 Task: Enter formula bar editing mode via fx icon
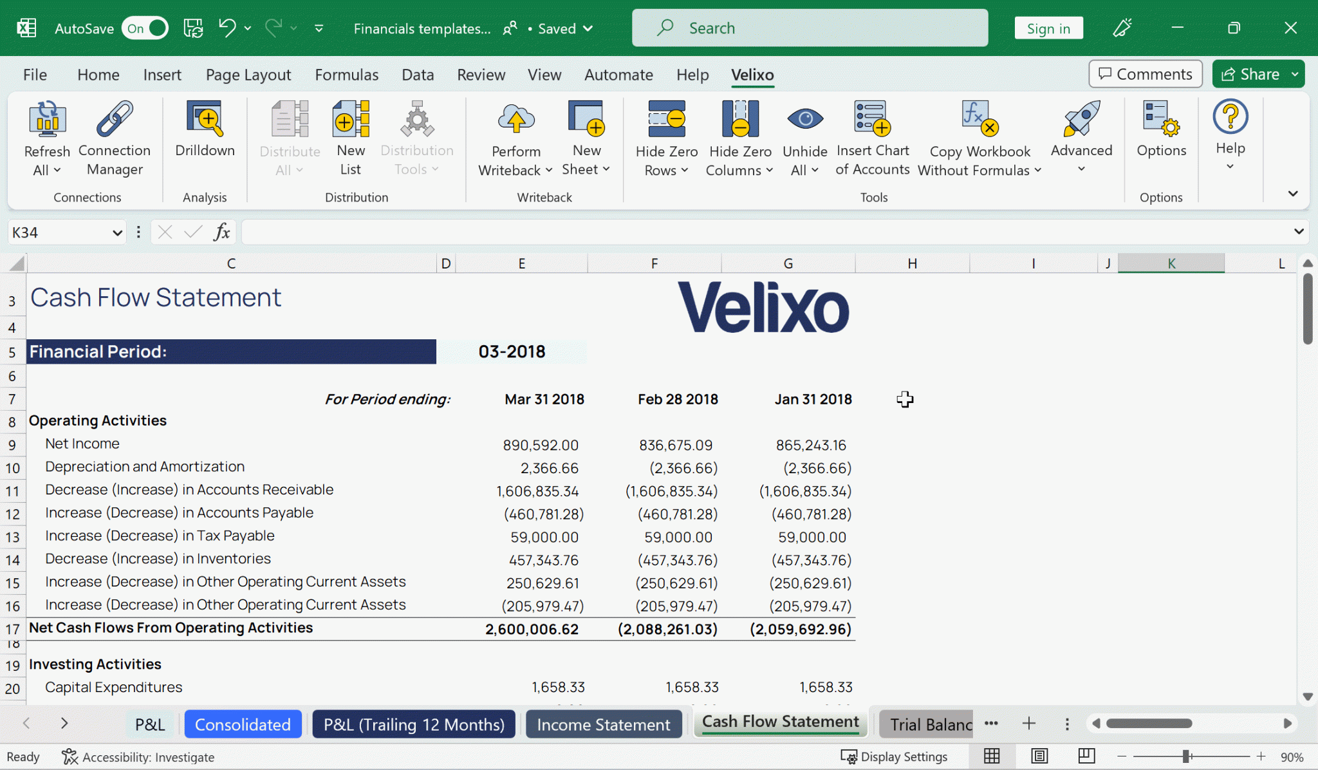pyautogui.click(x=222, y=232)
